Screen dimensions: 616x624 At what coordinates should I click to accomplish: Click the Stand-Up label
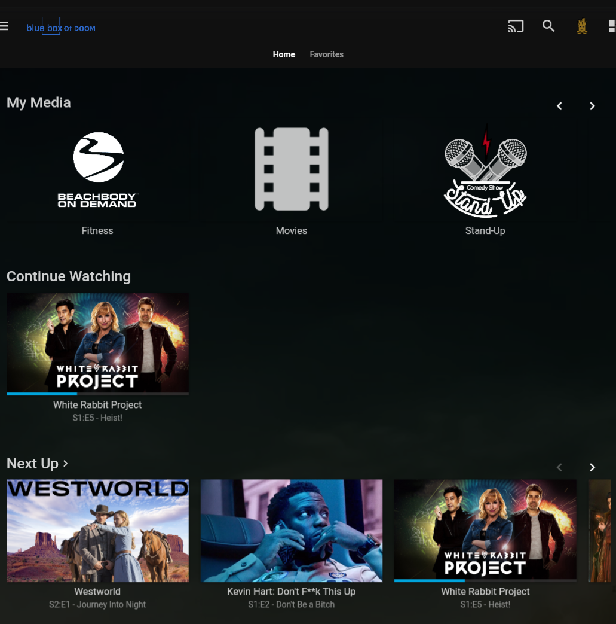[x=485, y=230]
